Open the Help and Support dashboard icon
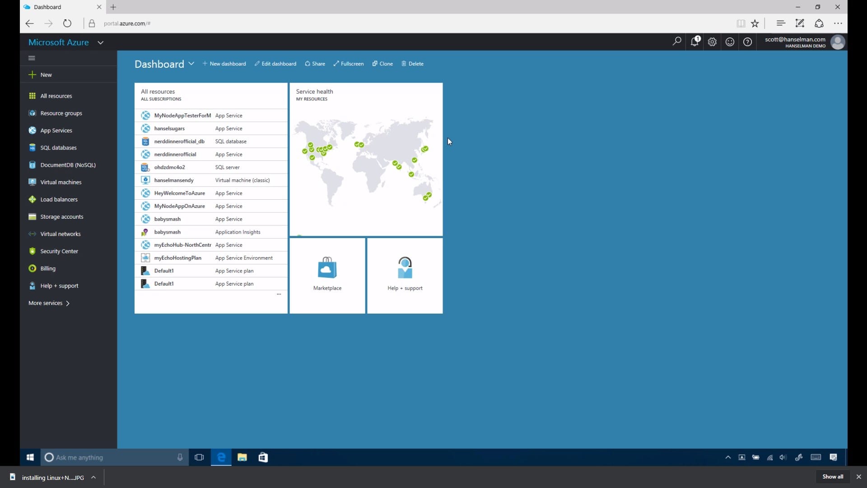This screenshot has height=488, width=867. (x=405, y=275)
